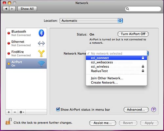
Task: Click the lock icon next to cci_connect
Action: coord(143,58)
